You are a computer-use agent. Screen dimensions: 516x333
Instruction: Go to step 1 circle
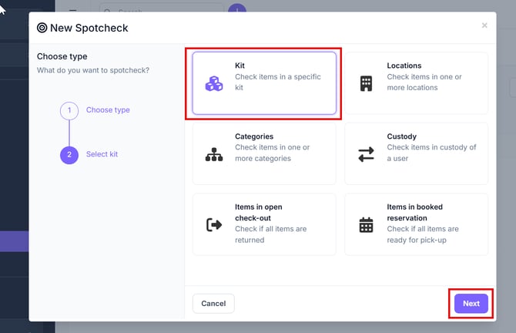pyautogui.click(x=69, y=110)
